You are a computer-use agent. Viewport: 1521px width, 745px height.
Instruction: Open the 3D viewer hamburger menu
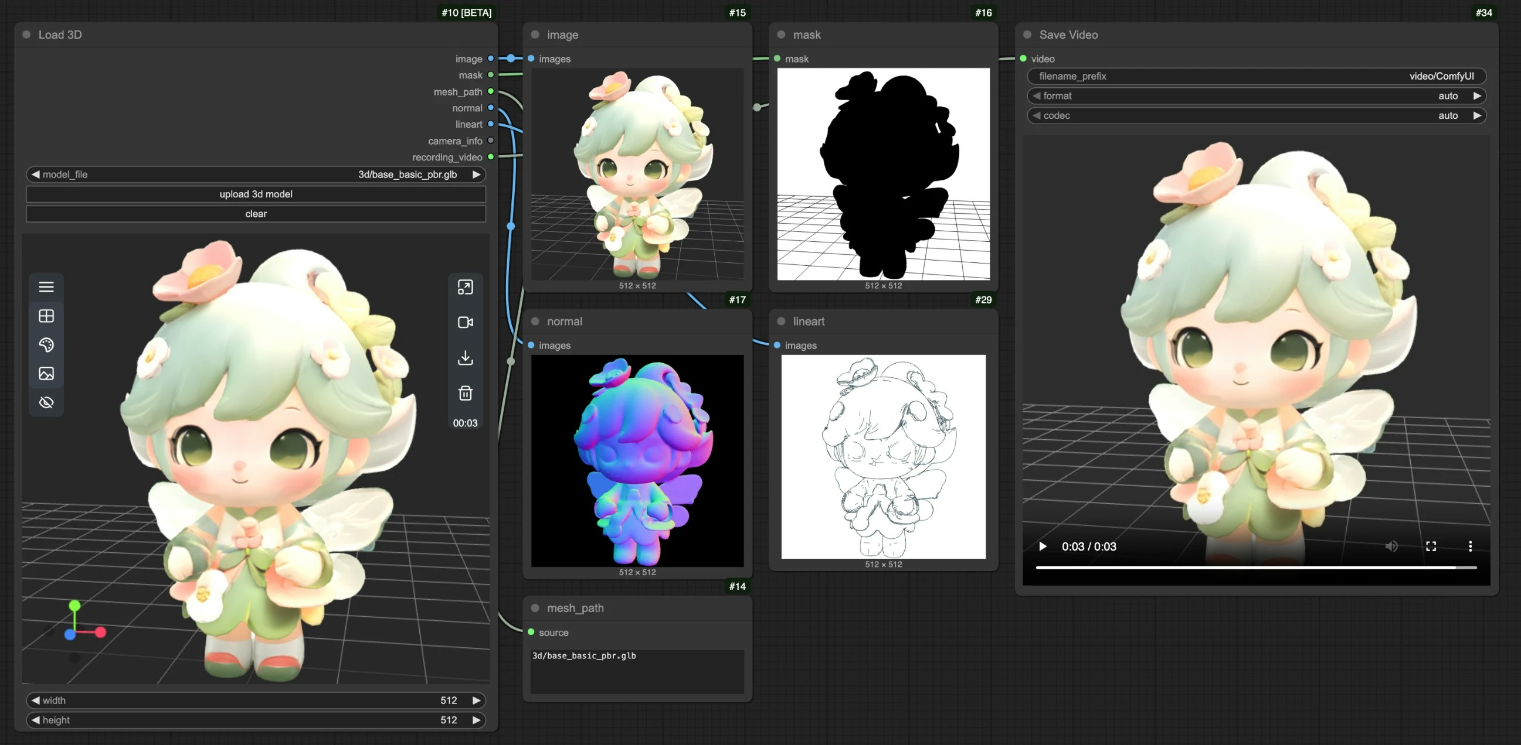(x=46, y=287)
